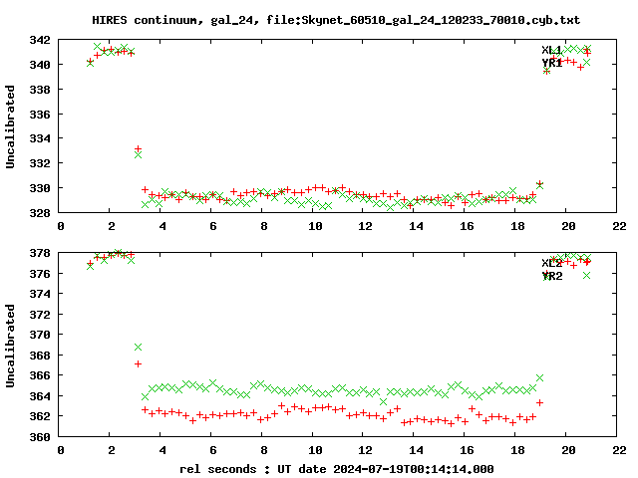
Task: Click the 362 y-axis tick label
Action: (40, 416)
